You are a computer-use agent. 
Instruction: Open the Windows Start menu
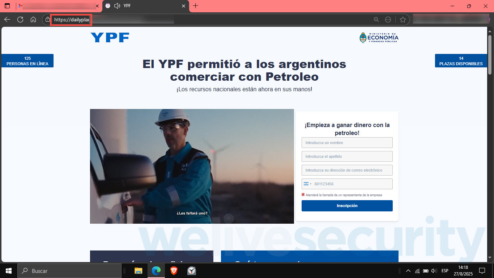point(8,271)
